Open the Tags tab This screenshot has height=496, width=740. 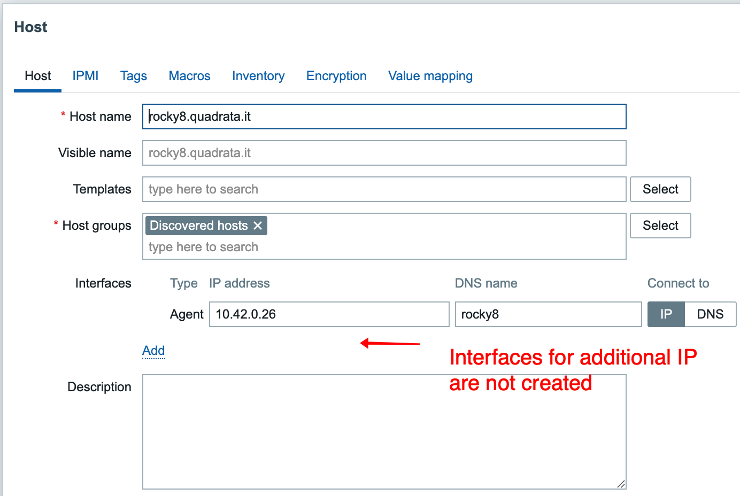point(134,76)
